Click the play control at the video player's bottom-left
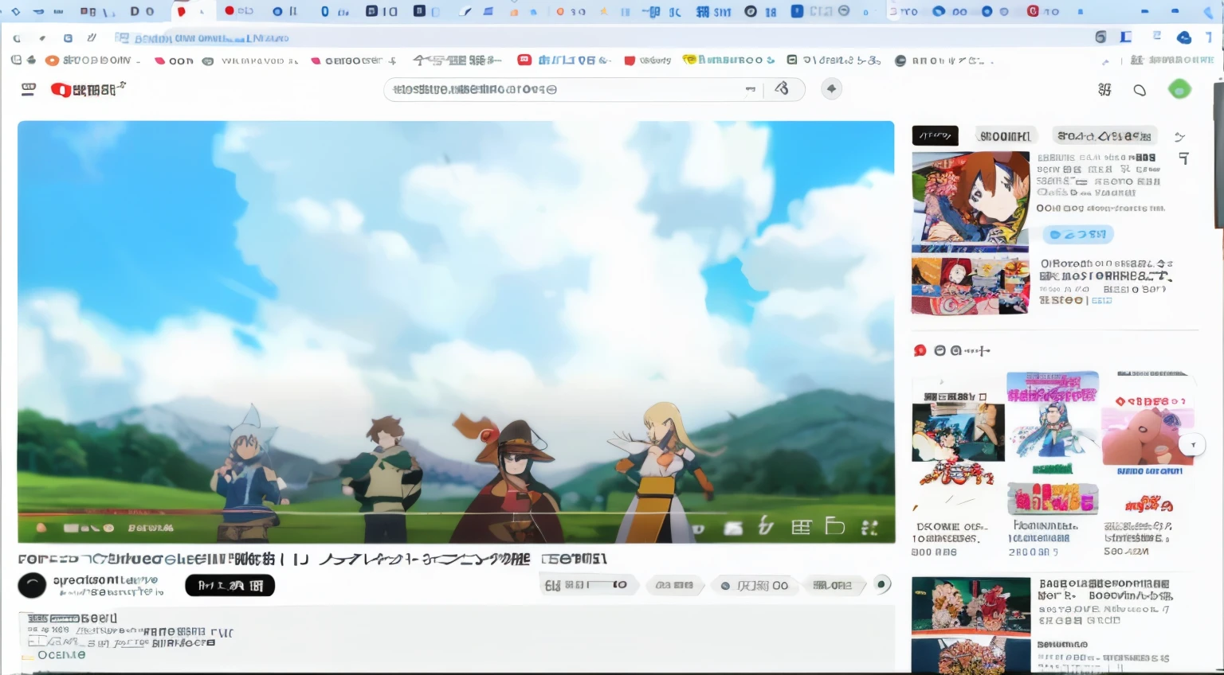Viewport: 1224px width, 675px height. click(41, 528)
